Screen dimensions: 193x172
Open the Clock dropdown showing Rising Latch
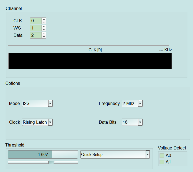tap(37, 122)
